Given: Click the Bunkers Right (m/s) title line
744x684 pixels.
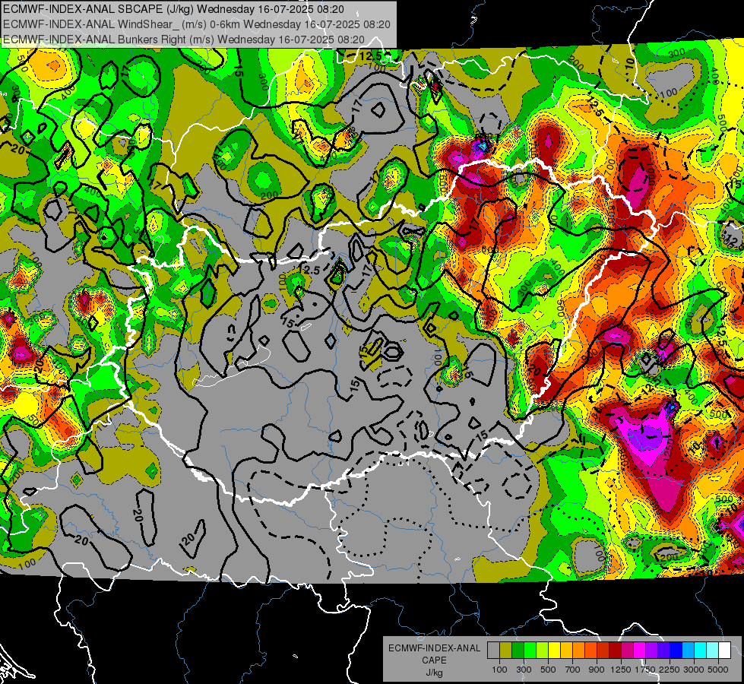Looking at the screenshot, I should 184,40.
